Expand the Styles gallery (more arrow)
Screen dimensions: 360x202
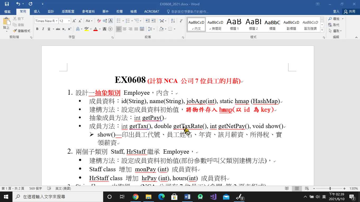(x=322, y=30)
